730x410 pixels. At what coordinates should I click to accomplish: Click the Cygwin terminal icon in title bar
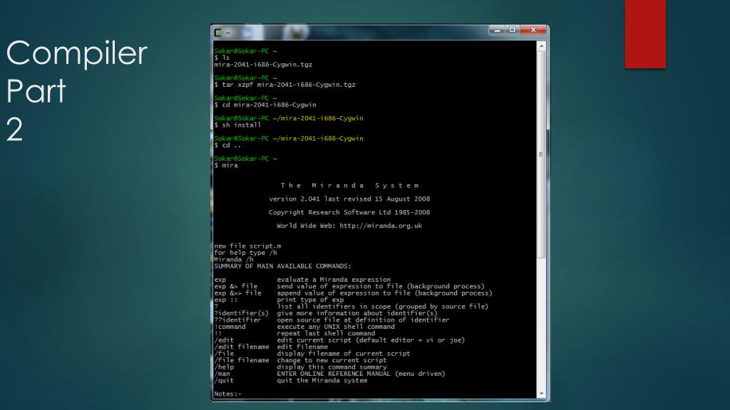[218, 33]
